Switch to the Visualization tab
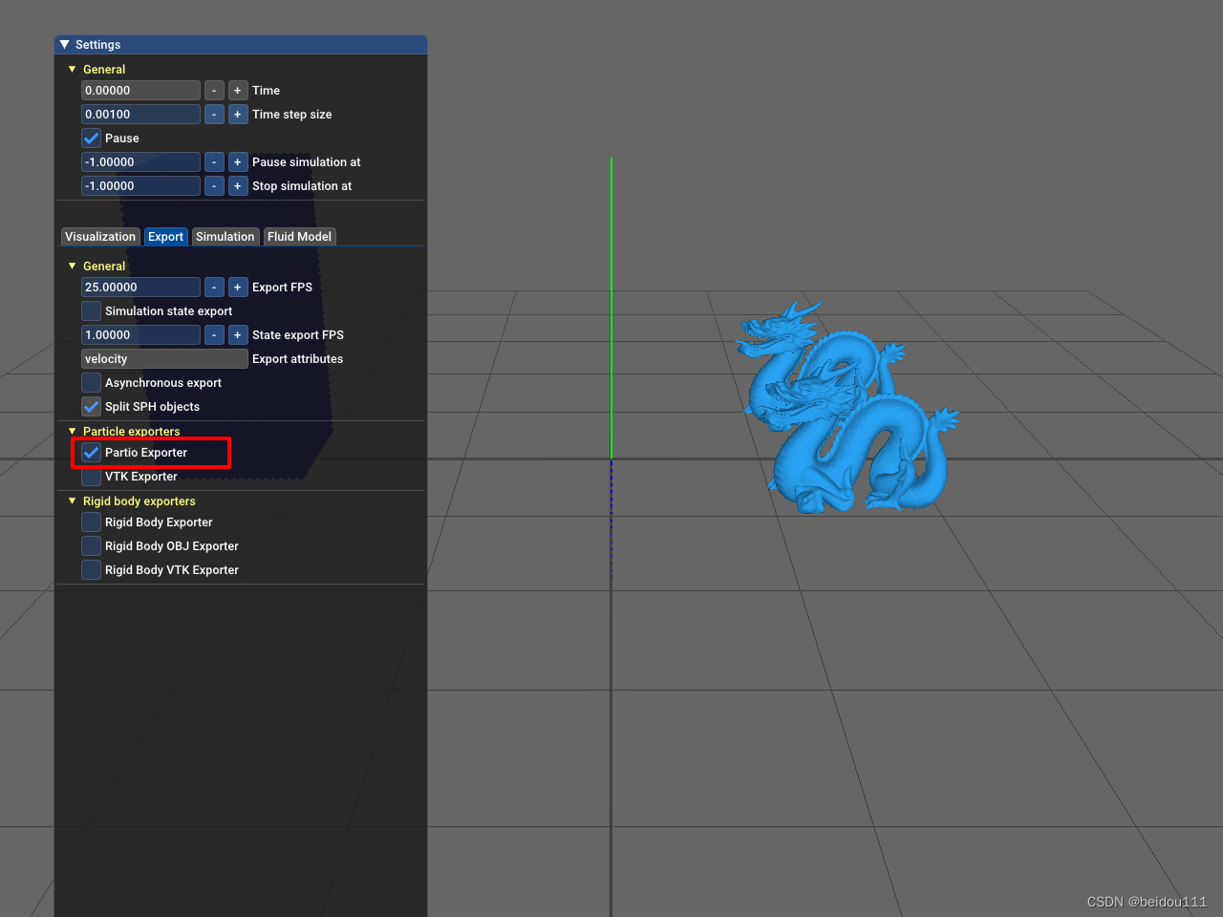The height and width of the screenshot is (917, 1223). 100,237
